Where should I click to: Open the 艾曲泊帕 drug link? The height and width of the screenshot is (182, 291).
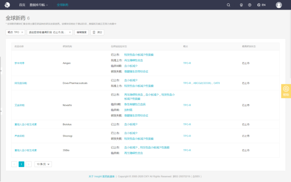[x=19, y=105]
